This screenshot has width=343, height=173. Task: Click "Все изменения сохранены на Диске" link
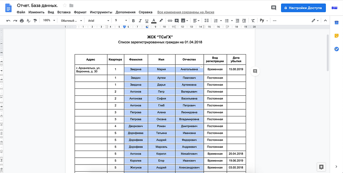coord(186,12)
